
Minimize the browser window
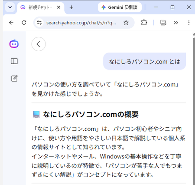tap(156, 7)
